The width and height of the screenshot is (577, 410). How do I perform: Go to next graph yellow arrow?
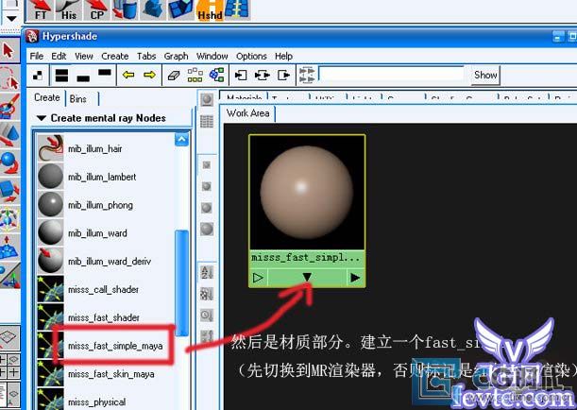pos(149,75)
